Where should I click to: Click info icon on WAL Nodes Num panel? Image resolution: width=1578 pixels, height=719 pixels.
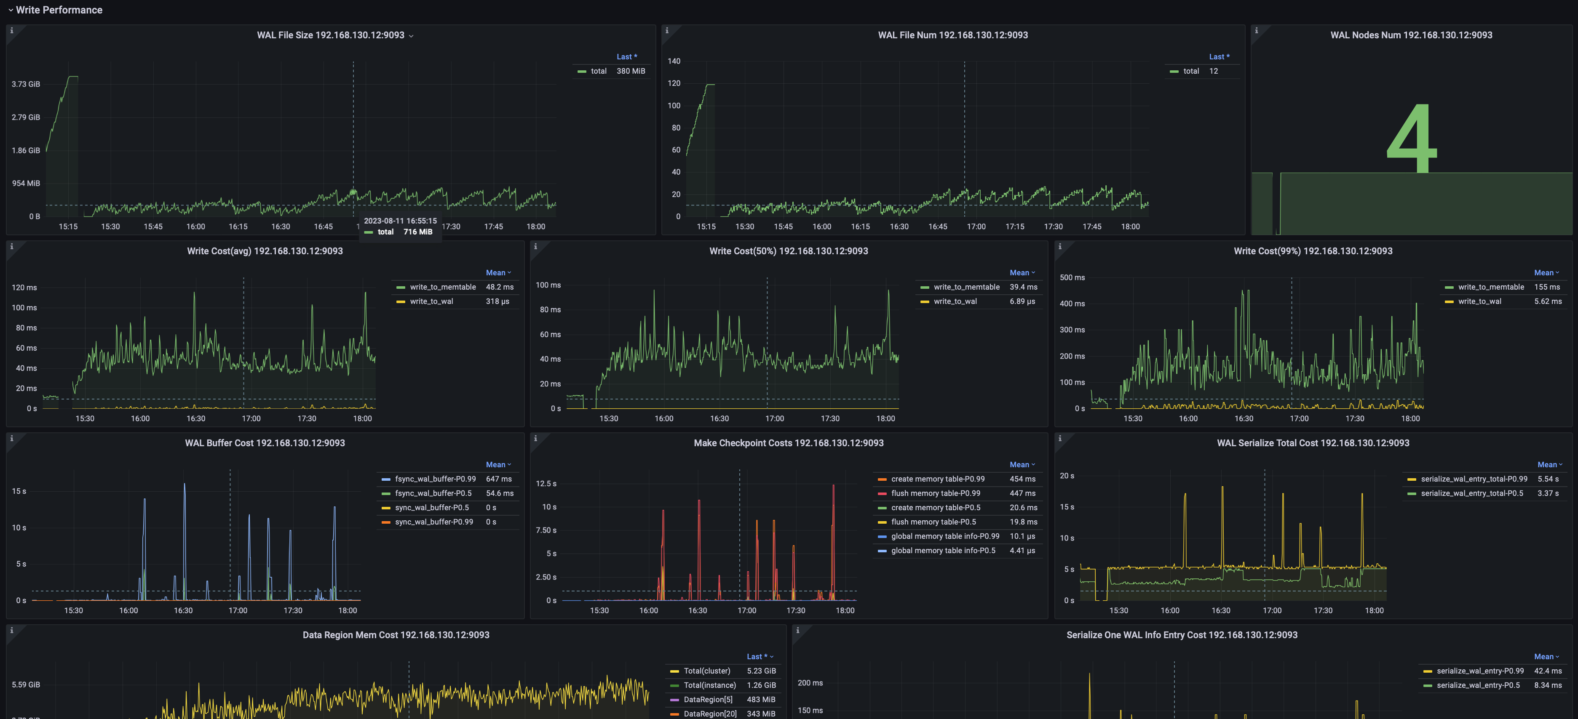tap(1257, 31)
